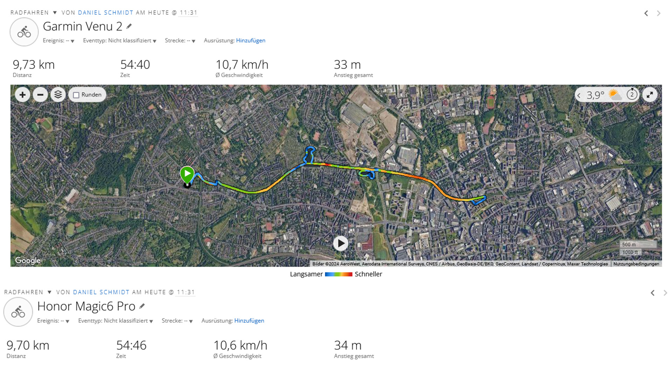Image resolution: width=672 pixels, height=378 pixels.
Task: Click the Langsamer-Schneller speed color legend
Action: coord(338,274)
